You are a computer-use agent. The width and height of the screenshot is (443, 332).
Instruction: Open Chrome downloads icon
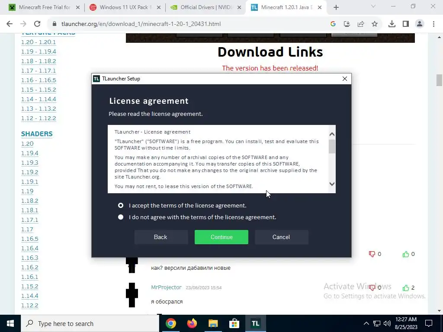392,24
